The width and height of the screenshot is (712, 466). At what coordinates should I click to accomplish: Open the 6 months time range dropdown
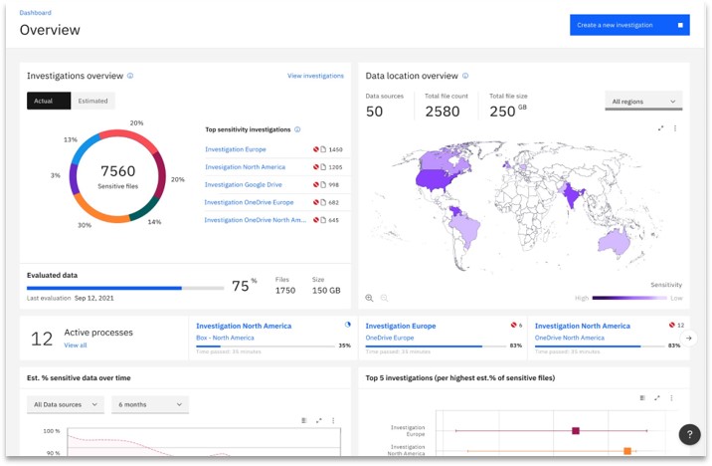click(150, 404)
